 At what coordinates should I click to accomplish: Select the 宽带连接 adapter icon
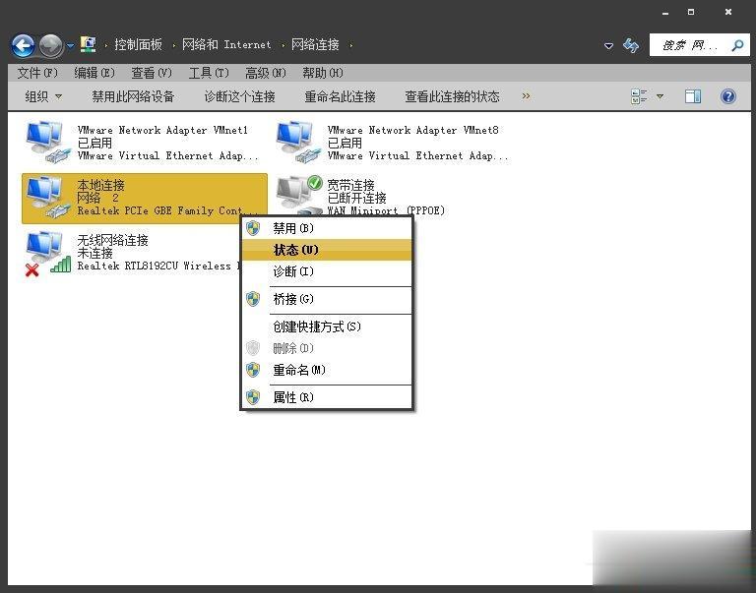[x=298, y=195]
